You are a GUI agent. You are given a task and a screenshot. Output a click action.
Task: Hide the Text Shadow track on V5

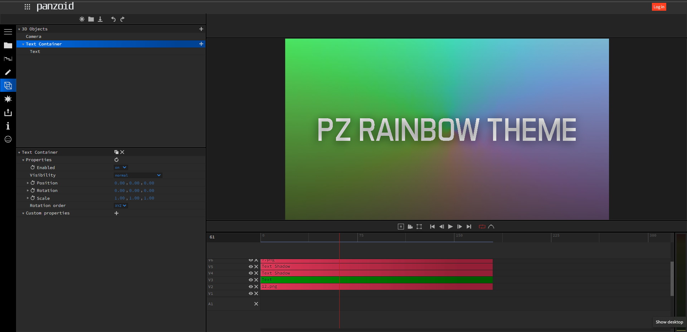pos(251,266)
